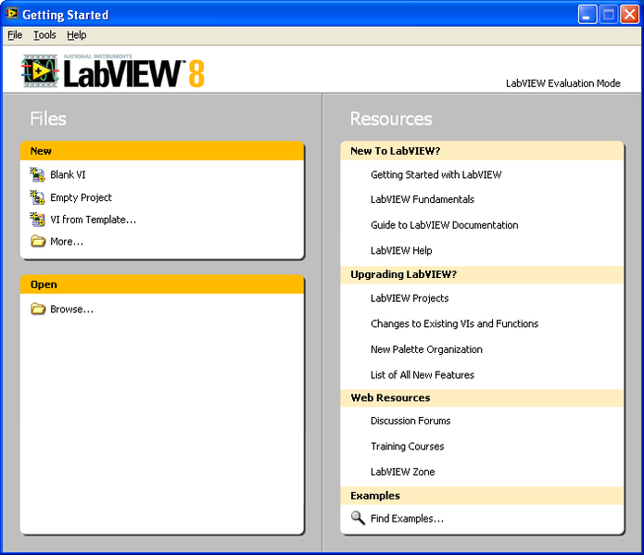644x555 pixels.
Task: Click the magnifying glass Find Examples icon
Action: click(359, 518)
